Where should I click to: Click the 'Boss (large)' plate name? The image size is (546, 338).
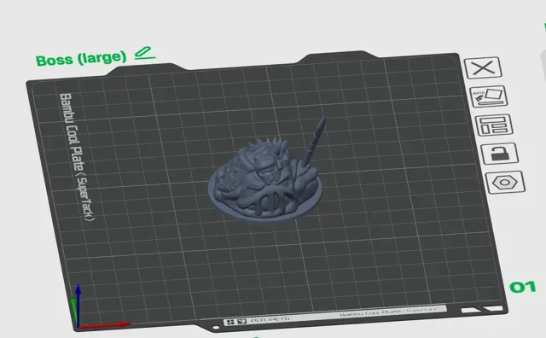(x=81, y=59)
